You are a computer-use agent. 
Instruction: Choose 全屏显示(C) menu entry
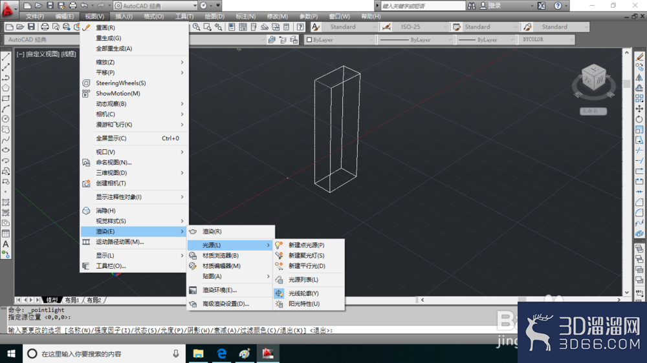coord(134,138)
